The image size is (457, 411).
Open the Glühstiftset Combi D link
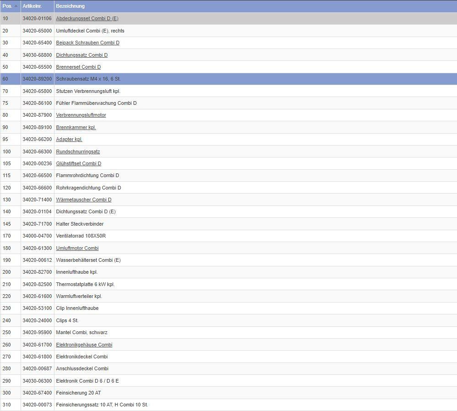[79, 163]
